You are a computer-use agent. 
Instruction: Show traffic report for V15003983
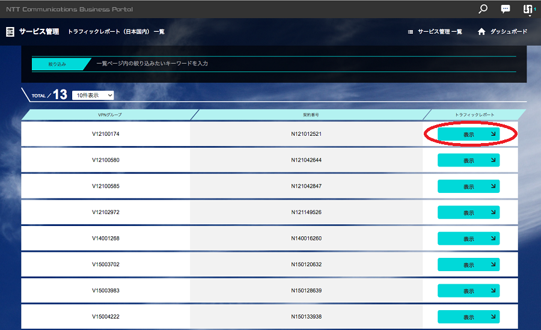pos(468,290)
